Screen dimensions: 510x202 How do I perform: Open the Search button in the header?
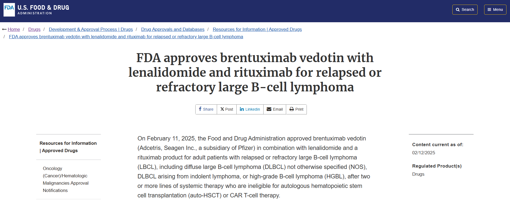click(465, 9)
